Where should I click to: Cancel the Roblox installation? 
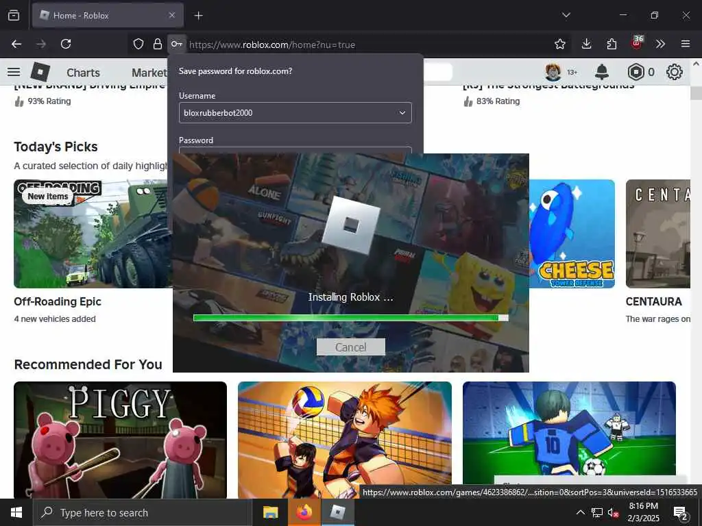(x=350, y=347)
